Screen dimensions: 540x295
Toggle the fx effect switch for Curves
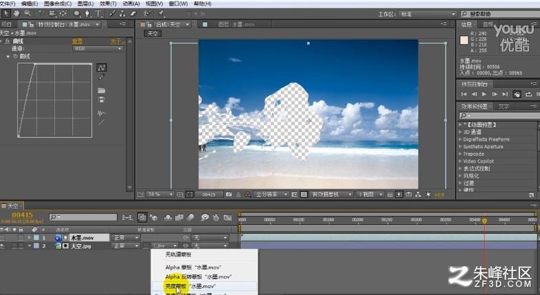pyautogui.click(x=8, y=41)
